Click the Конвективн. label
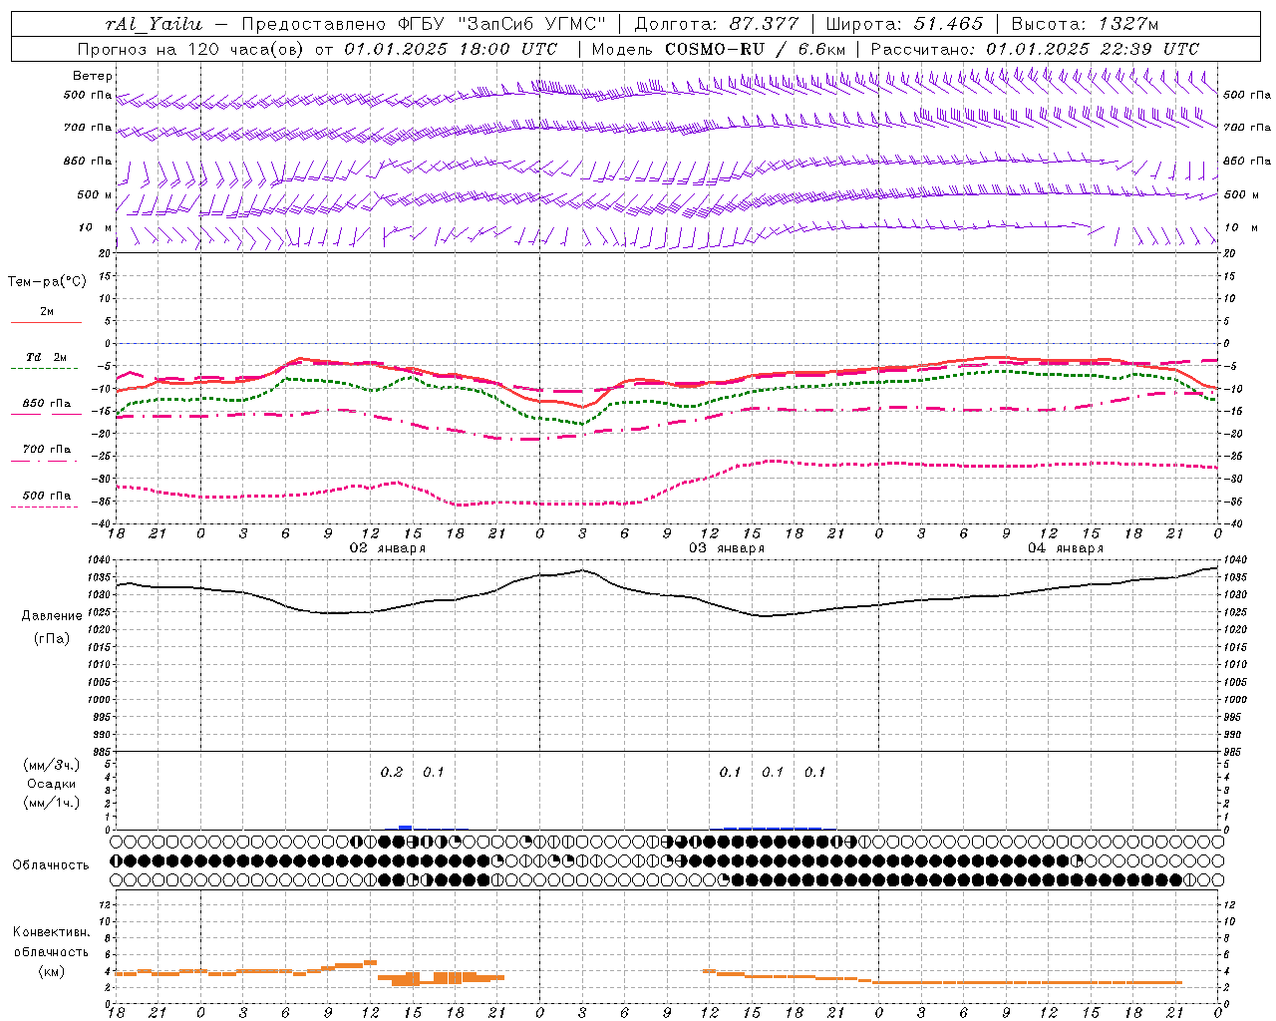This screenshot has height=1021, width=1276. 51,932
